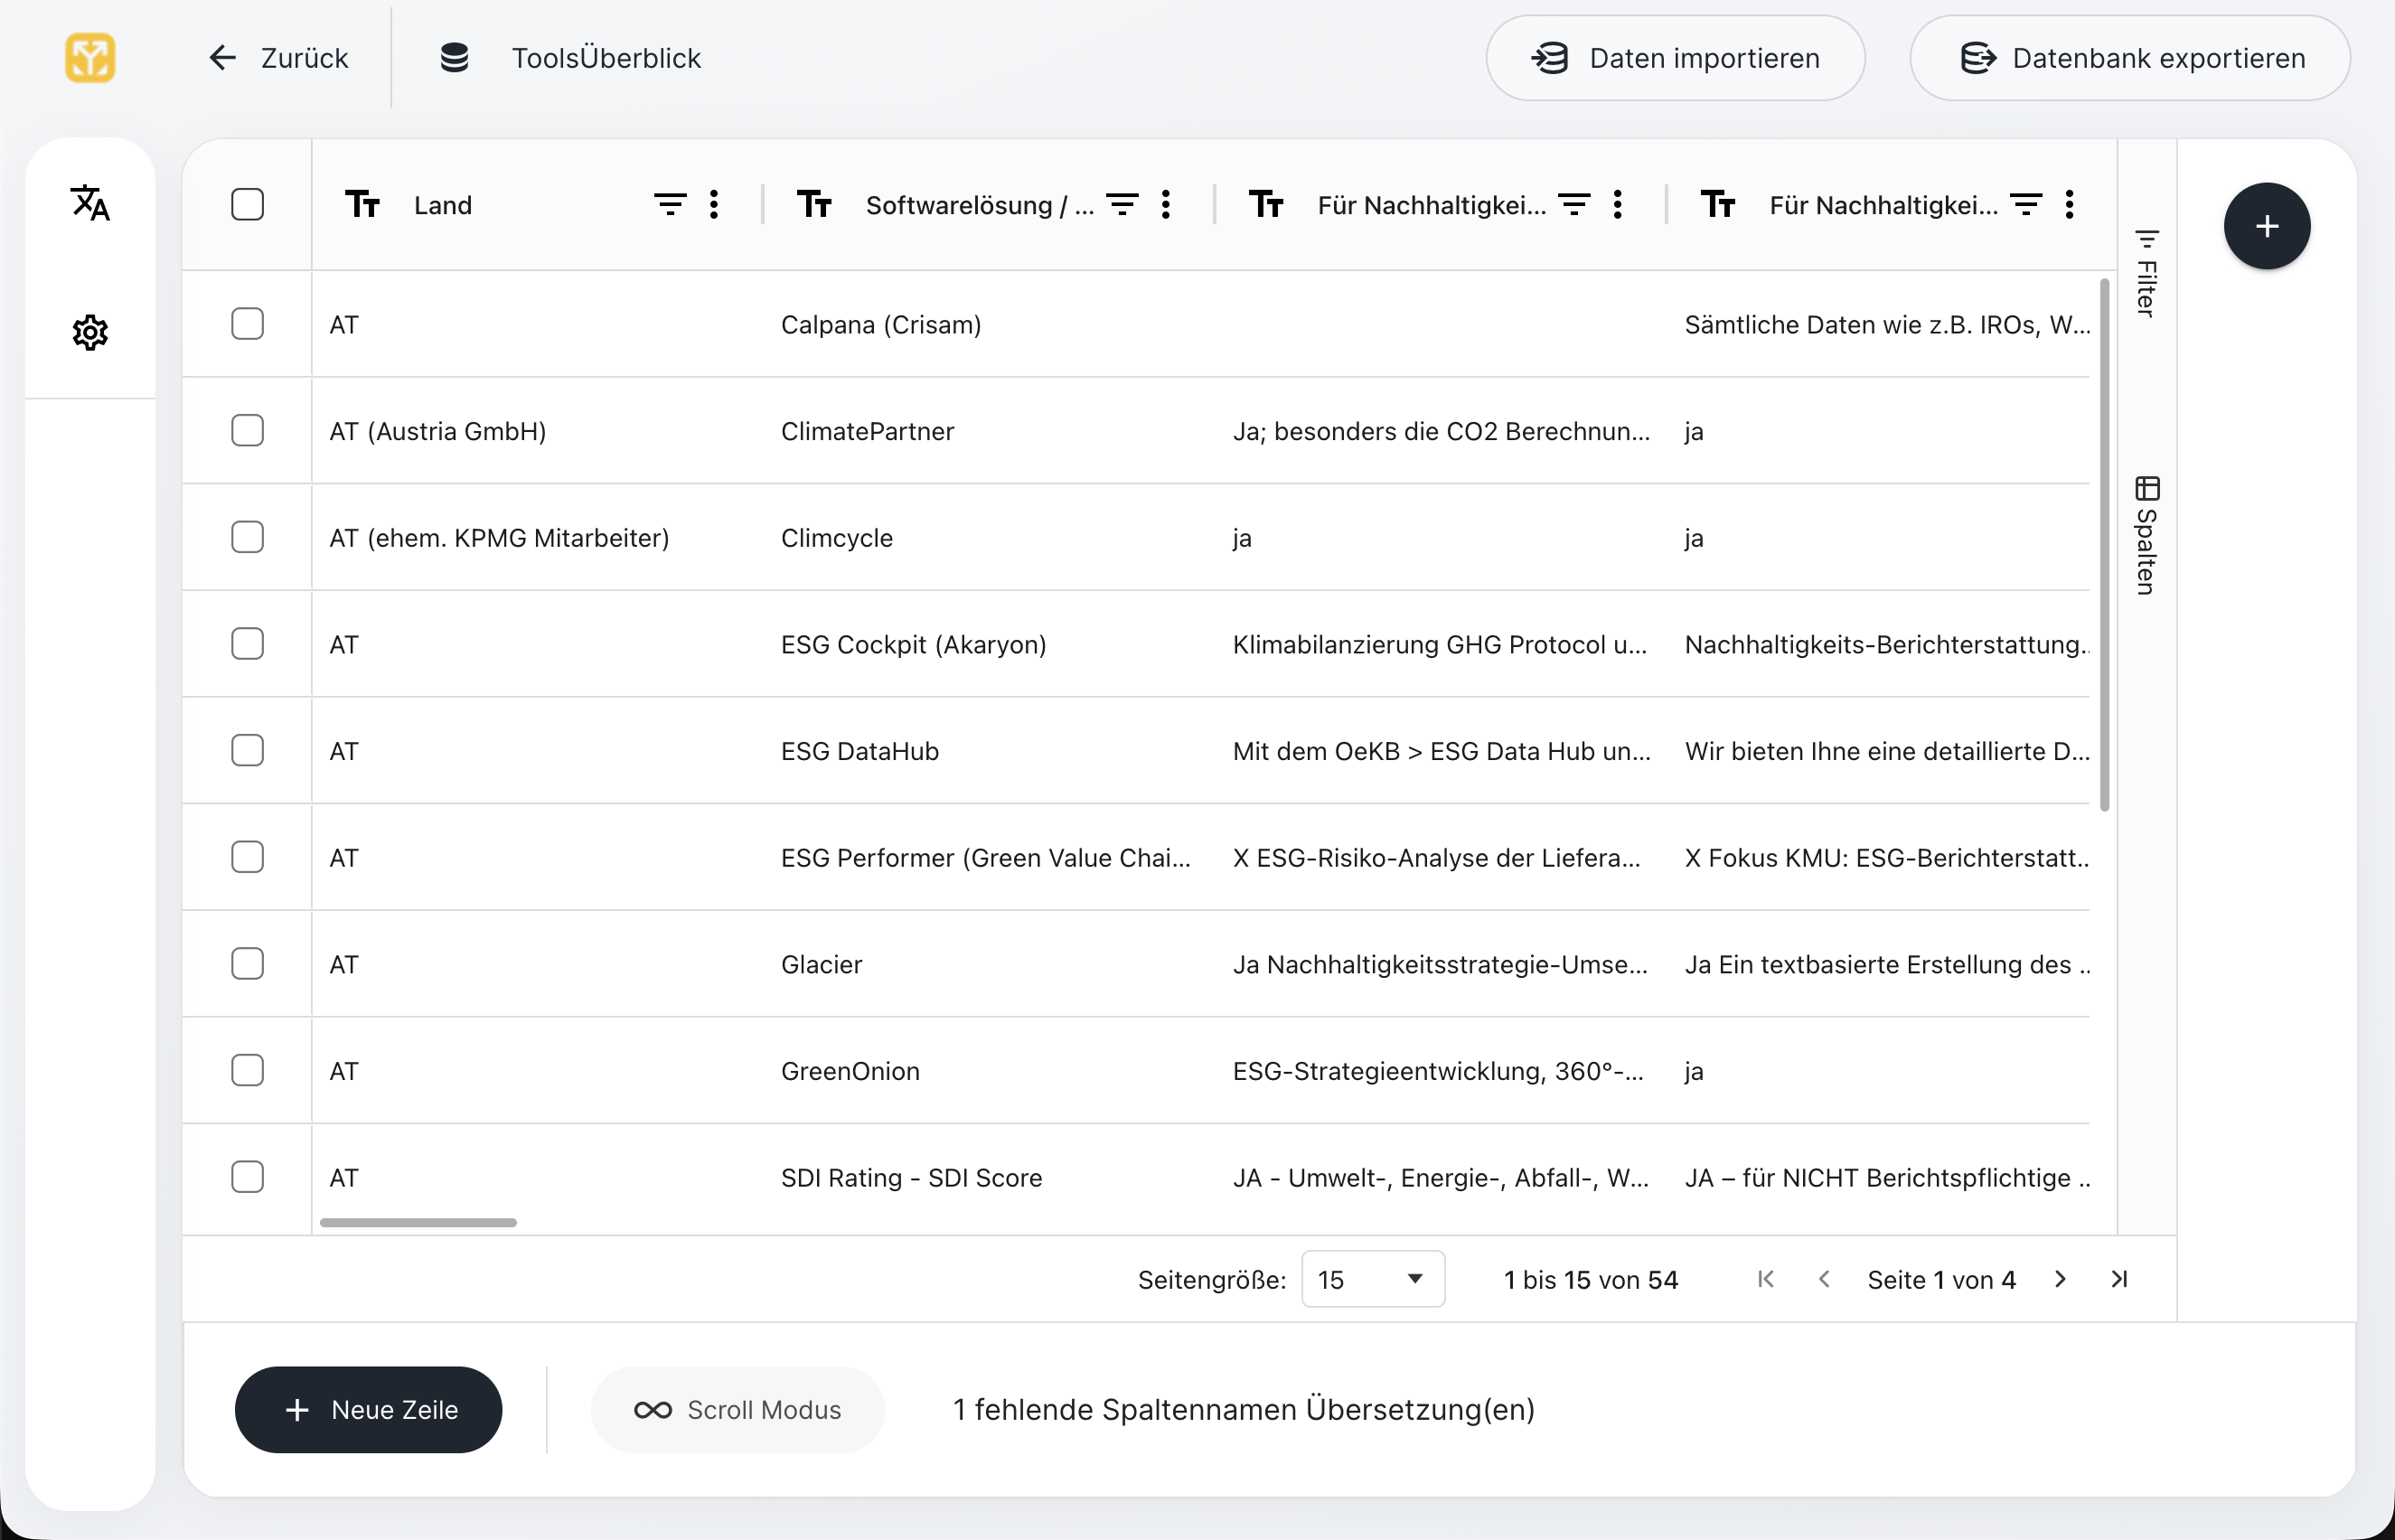This screenshot has height=1540, width=2395.
Task: Click the cell 'ESG DataHub'
Action: [989, 751]
